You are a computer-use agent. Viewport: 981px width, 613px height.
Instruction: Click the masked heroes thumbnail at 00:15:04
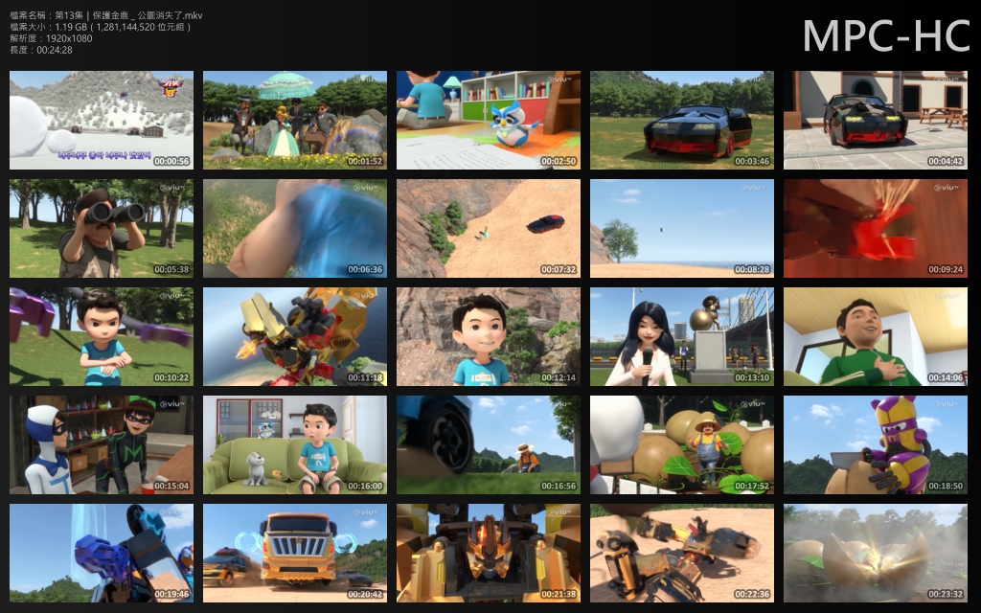(102, 444)
